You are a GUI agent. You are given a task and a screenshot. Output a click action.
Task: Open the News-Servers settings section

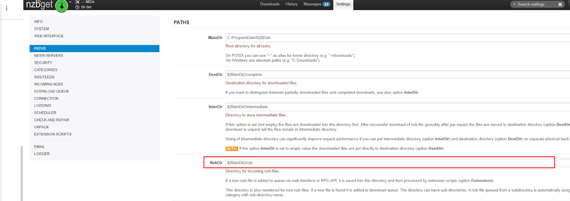pyautogui.click(x=49, y=55)
